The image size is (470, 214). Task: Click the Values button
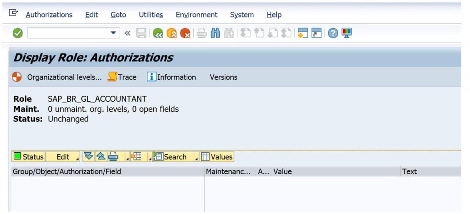pos(217,157)
